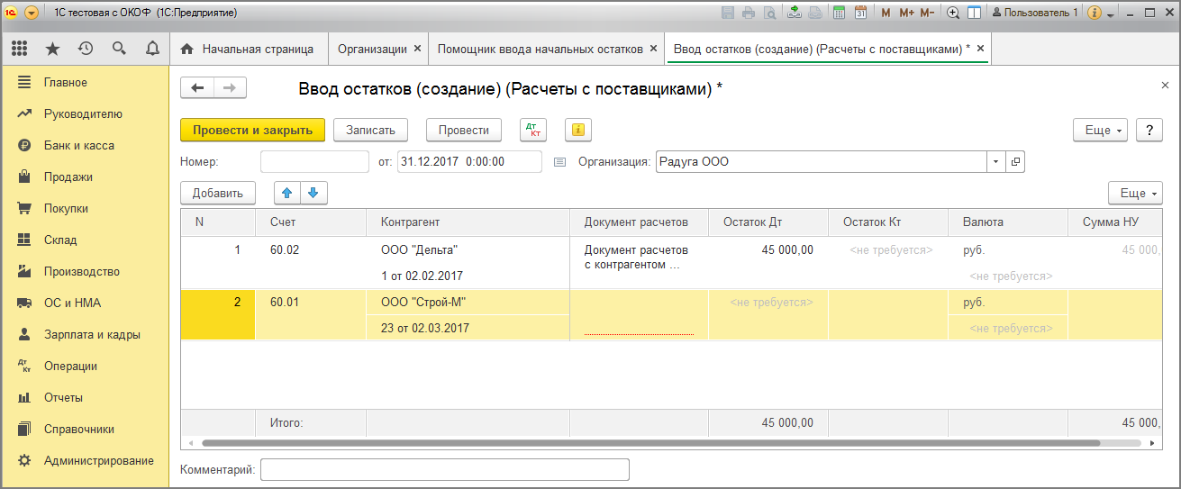
Task: Click the date field 31.12.2017
Action: point(469,162)
